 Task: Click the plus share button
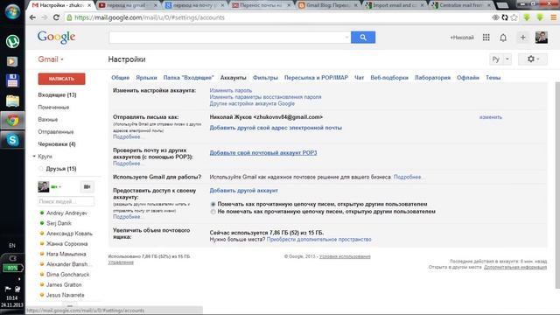(x=523, y=37)
